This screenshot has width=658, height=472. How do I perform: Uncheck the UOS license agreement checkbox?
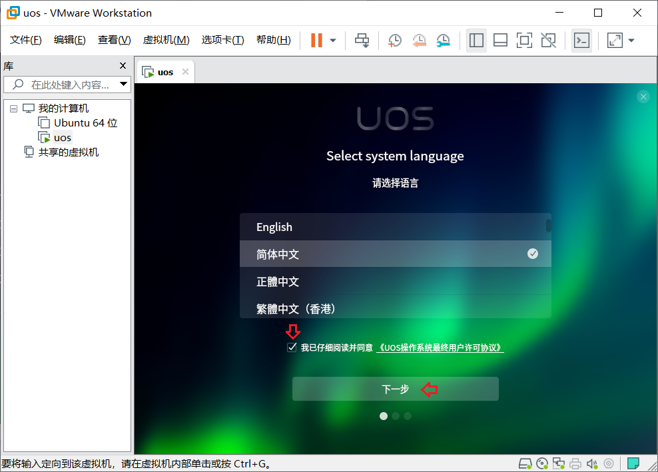coord(292,346)
